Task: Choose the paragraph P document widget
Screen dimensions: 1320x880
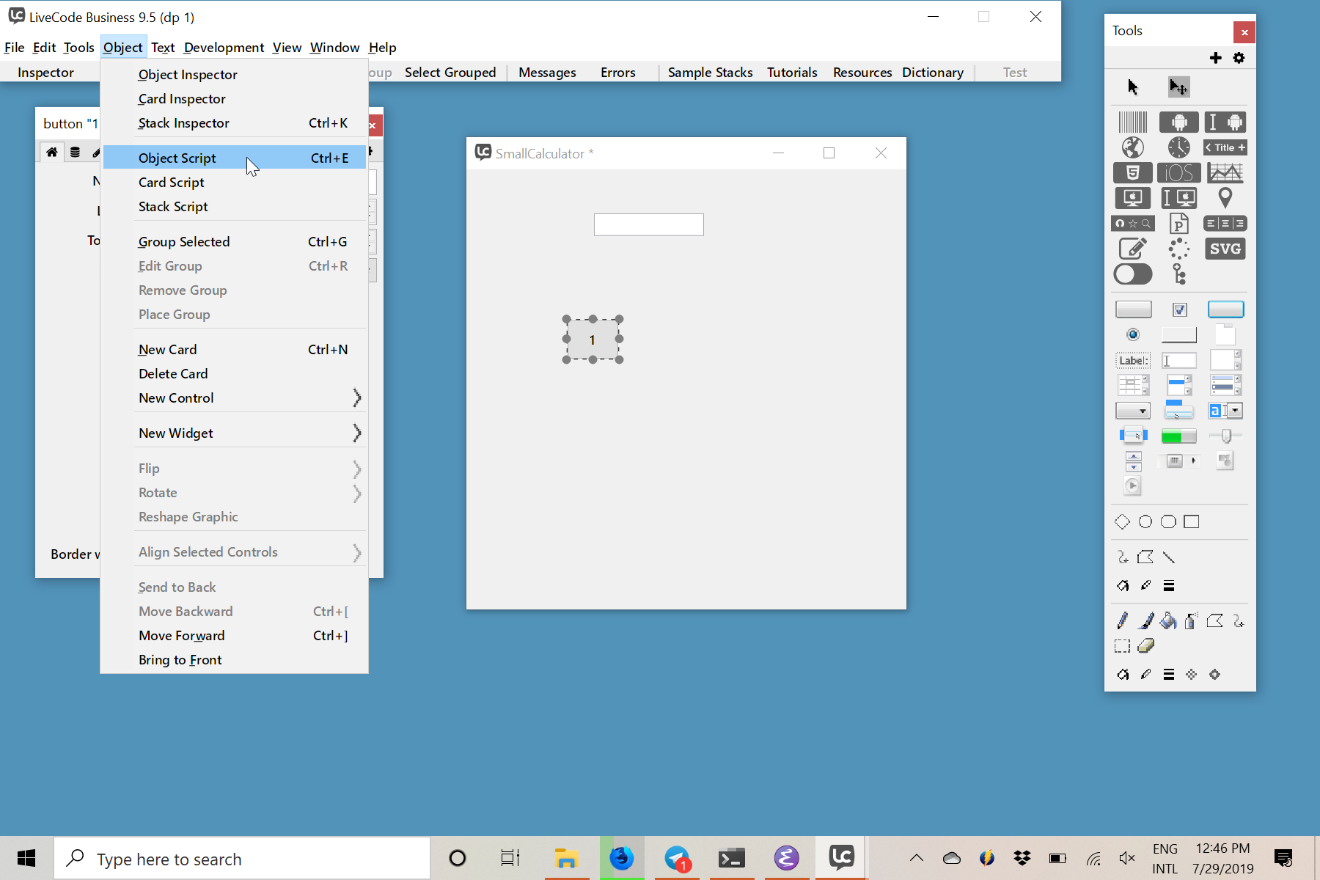Action: point(1178,224)
